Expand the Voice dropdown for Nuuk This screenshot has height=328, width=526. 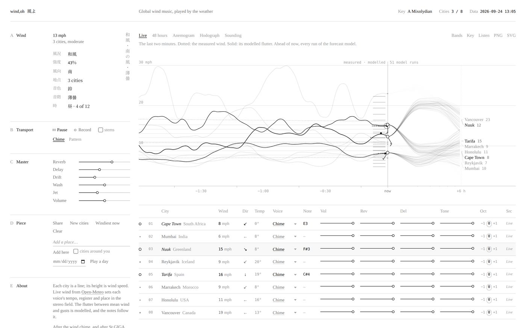[x=285, y=249]
